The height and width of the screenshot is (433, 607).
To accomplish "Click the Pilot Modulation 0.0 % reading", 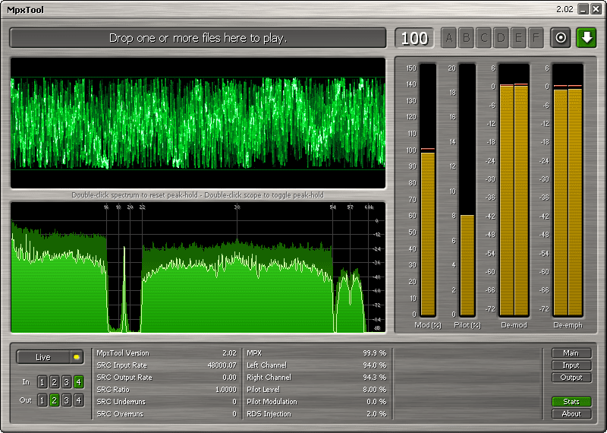I will tap(376, 402).
